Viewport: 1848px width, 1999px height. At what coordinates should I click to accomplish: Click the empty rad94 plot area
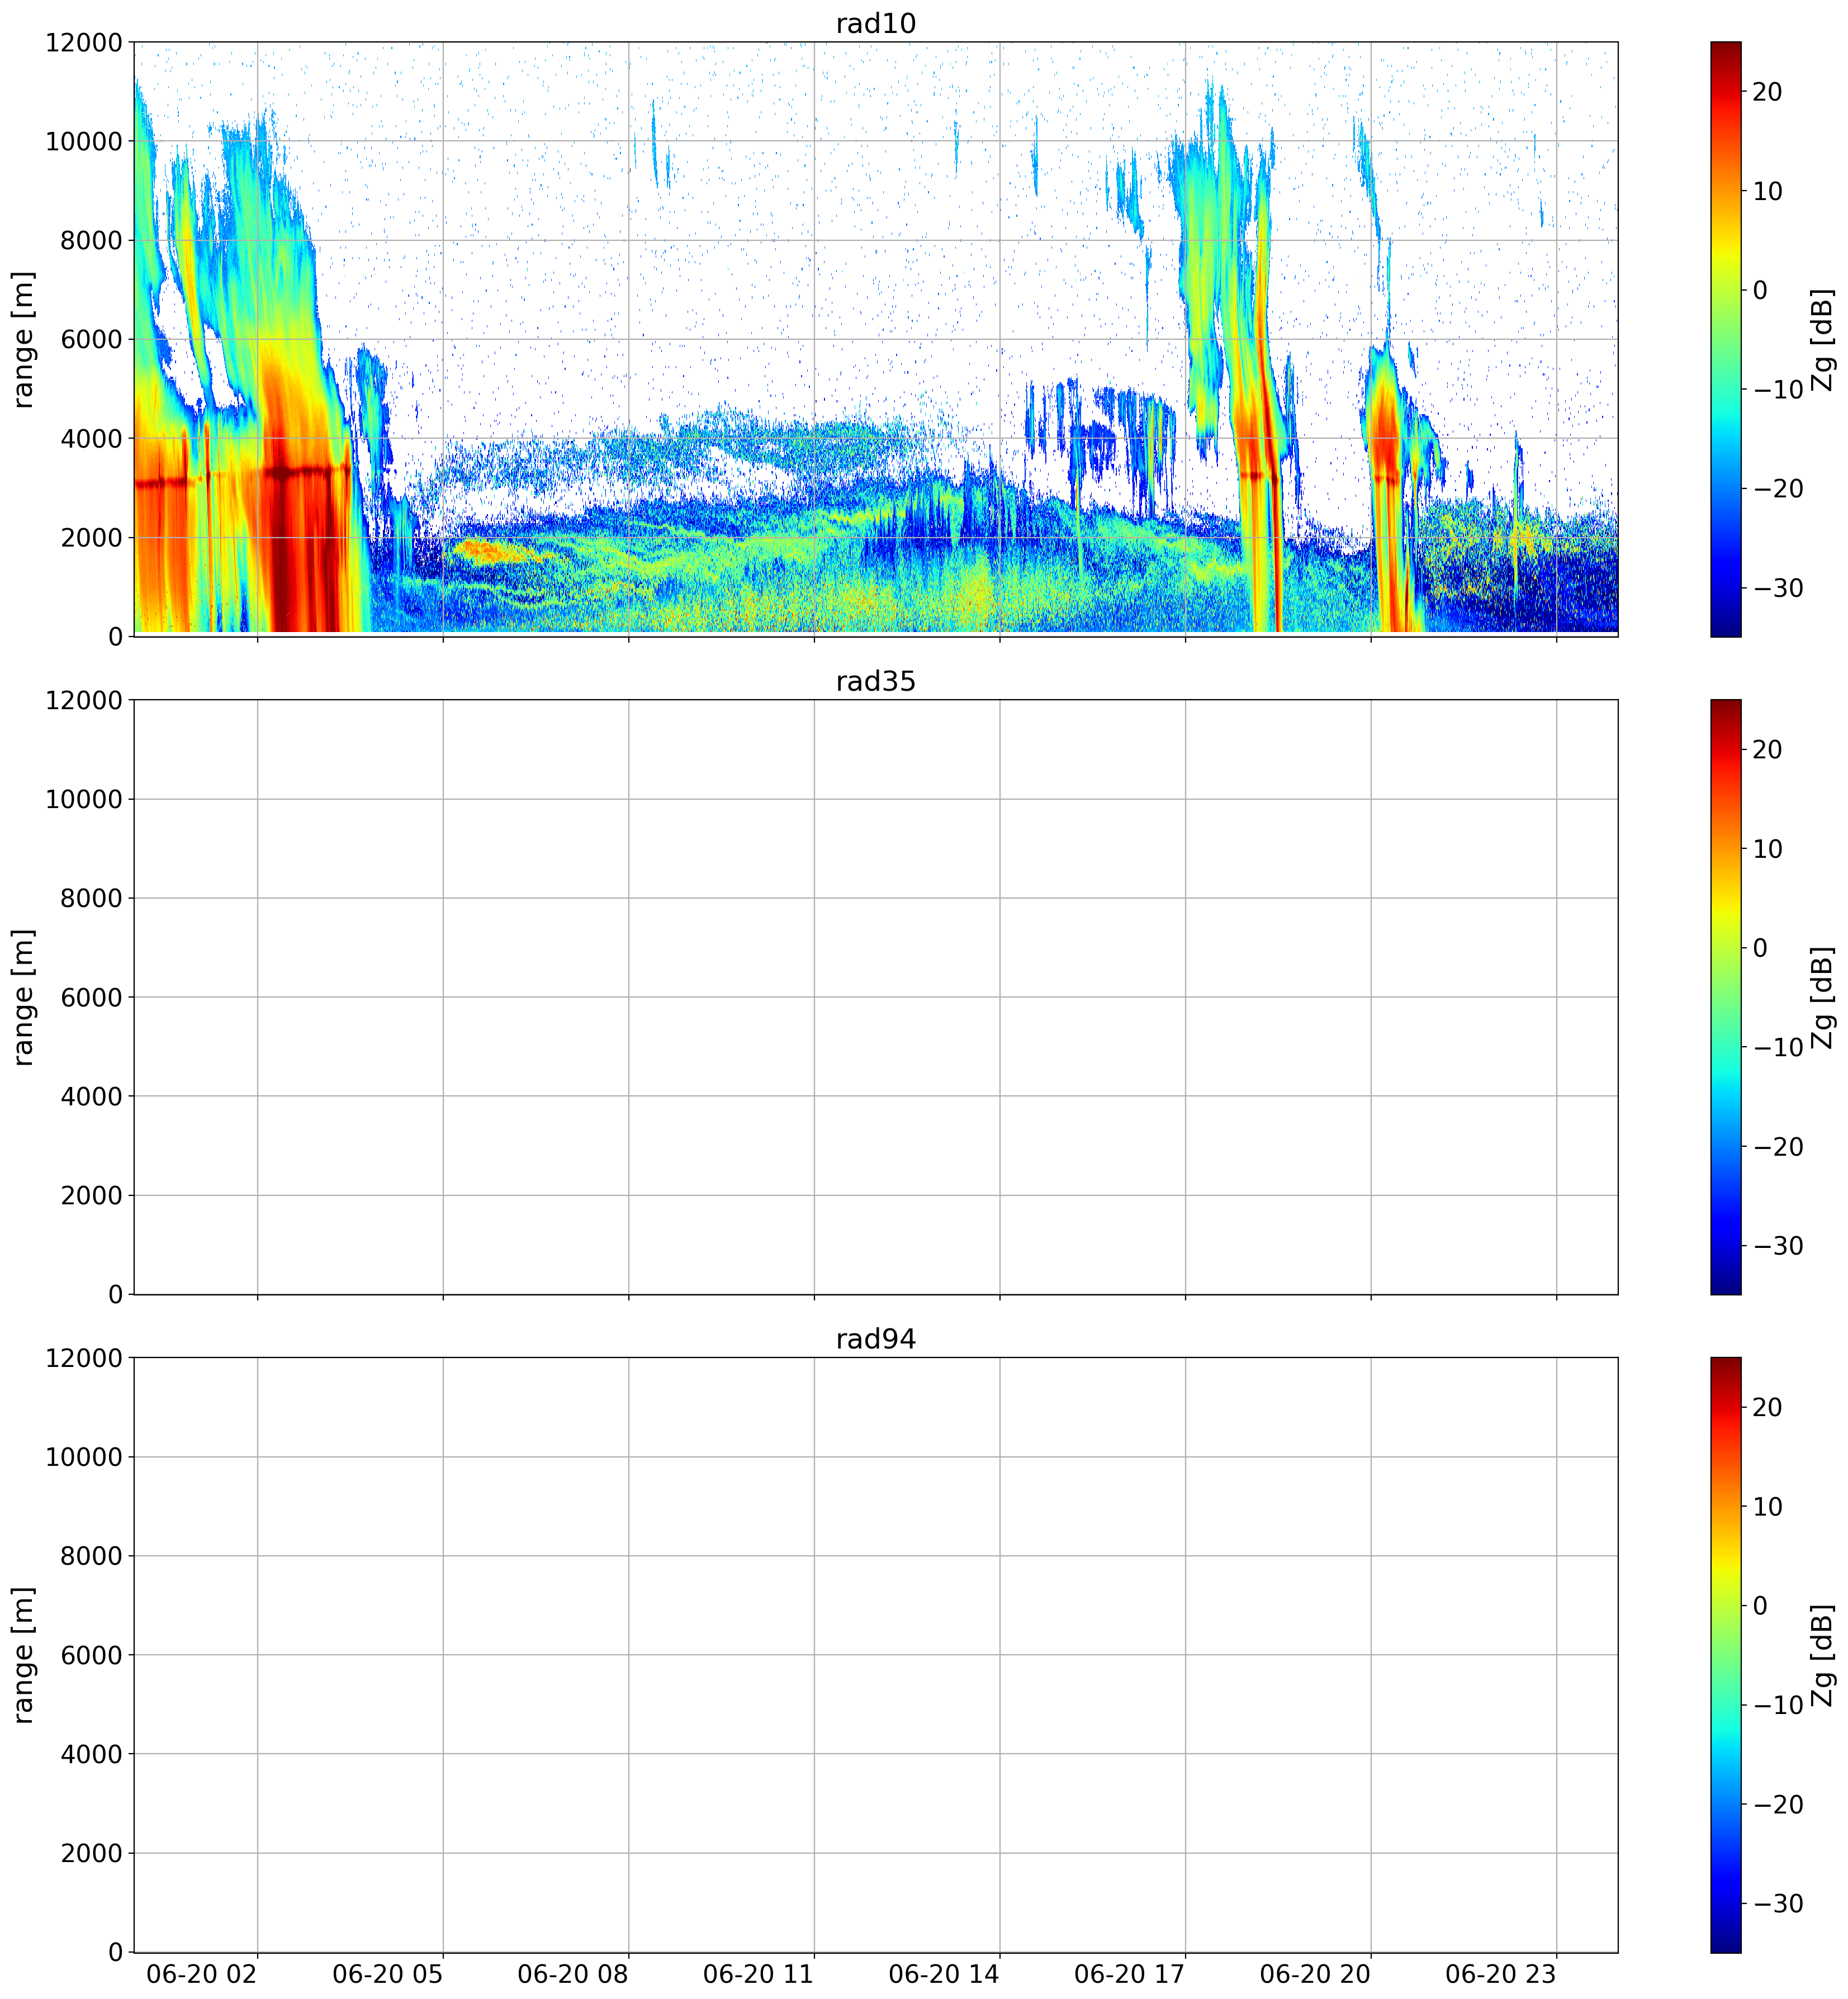876,1654
